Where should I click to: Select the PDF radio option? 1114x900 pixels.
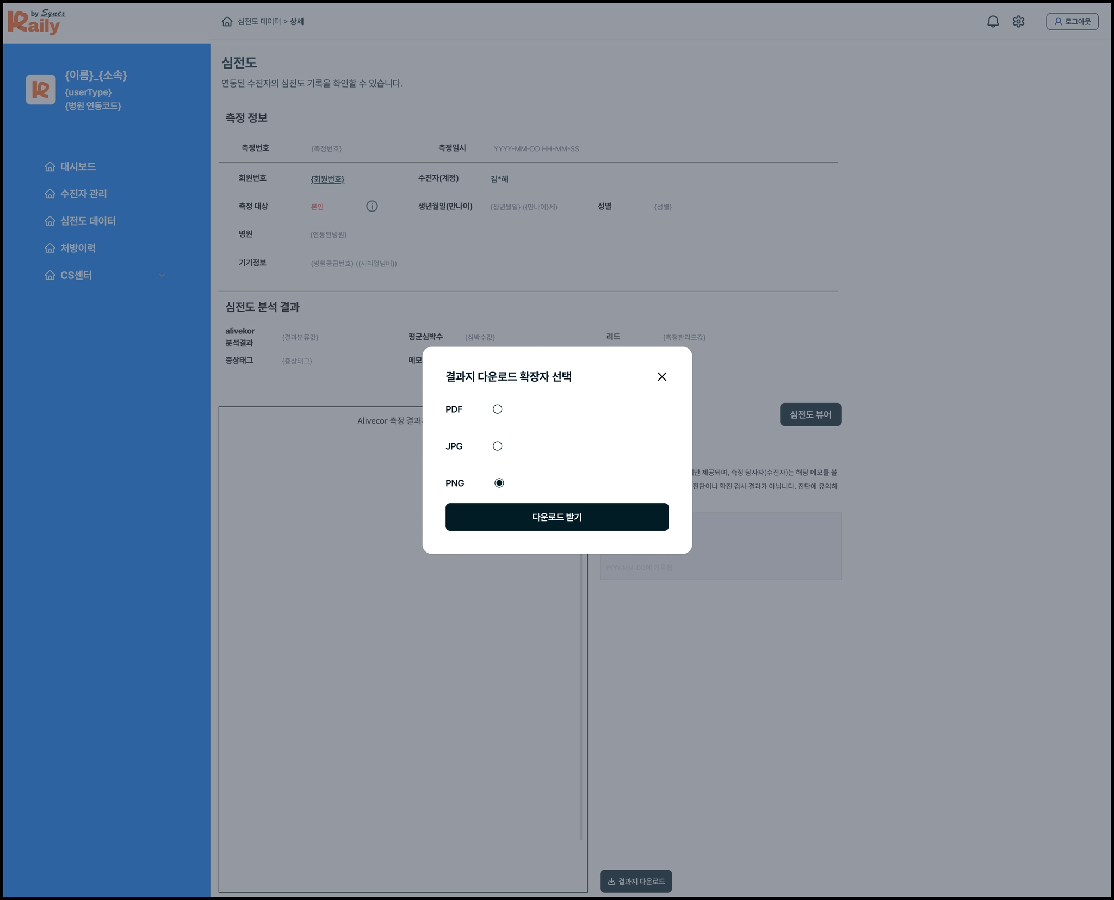click(497, 409)
